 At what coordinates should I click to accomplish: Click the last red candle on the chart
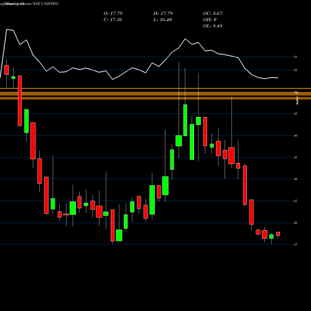278,234
